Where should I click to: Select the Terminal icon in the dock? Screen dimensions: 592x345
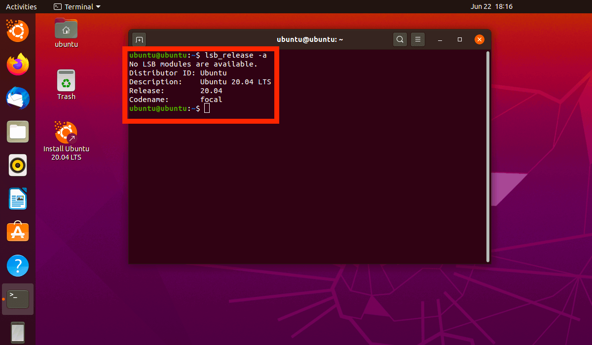18,299
